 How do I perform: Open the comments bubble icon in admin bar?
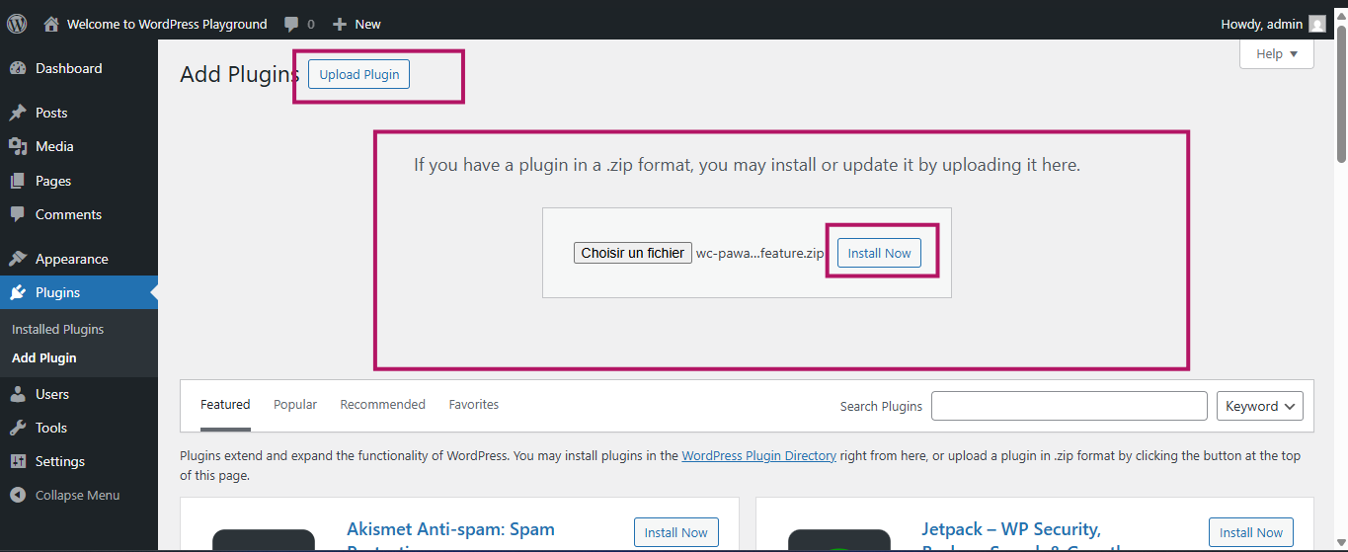click(x=291, y=24)
